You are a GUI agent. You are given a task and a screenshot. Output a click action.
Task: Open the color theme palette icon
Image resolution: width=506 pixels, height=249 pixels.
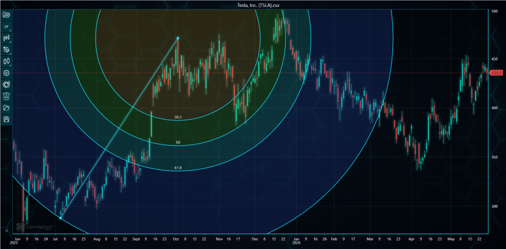coord(7,84)
